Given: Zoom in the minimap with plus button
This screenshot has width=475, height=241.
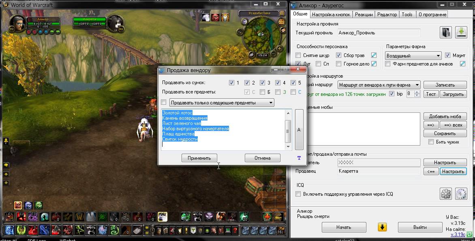Looking at the screenshot, I should tap(279, 49).
